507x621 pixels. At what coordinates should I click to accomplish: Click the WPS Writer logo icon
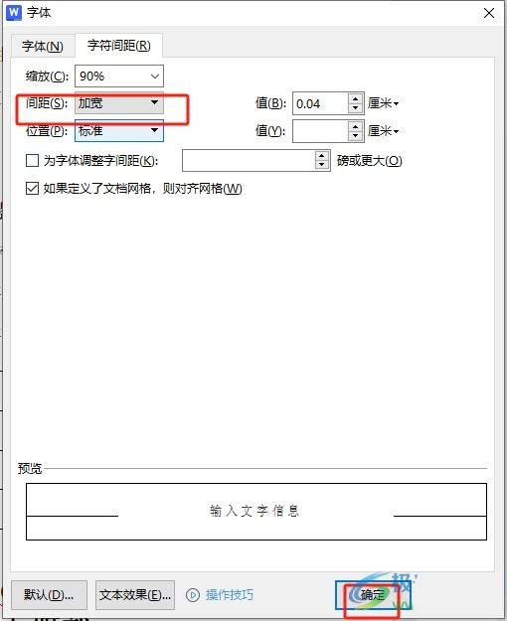click(x=14, y=12)
